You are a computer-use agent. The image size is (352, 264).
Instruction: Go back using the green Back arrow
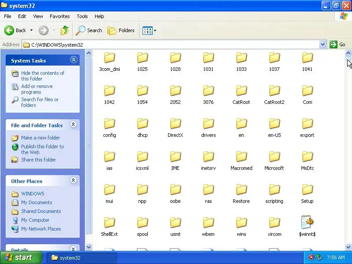point(9,30)
